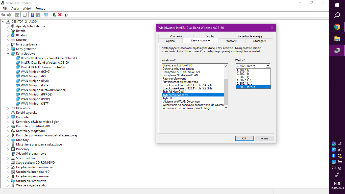Open the Widok menu
Viewport: 345px width, 194px height.
click(27, 8)
